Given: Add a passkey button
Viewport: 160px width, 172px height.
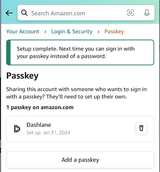Looking at the screenshot, I should 80,160.
